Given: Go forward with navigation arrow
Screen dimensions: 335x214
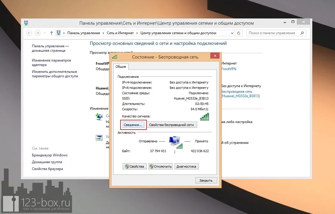Looking at the screenshot, I should (38, 33).
